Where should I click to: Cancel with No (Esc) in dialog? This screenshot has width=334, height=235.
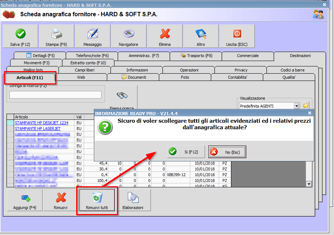click(x=227, y=152)
